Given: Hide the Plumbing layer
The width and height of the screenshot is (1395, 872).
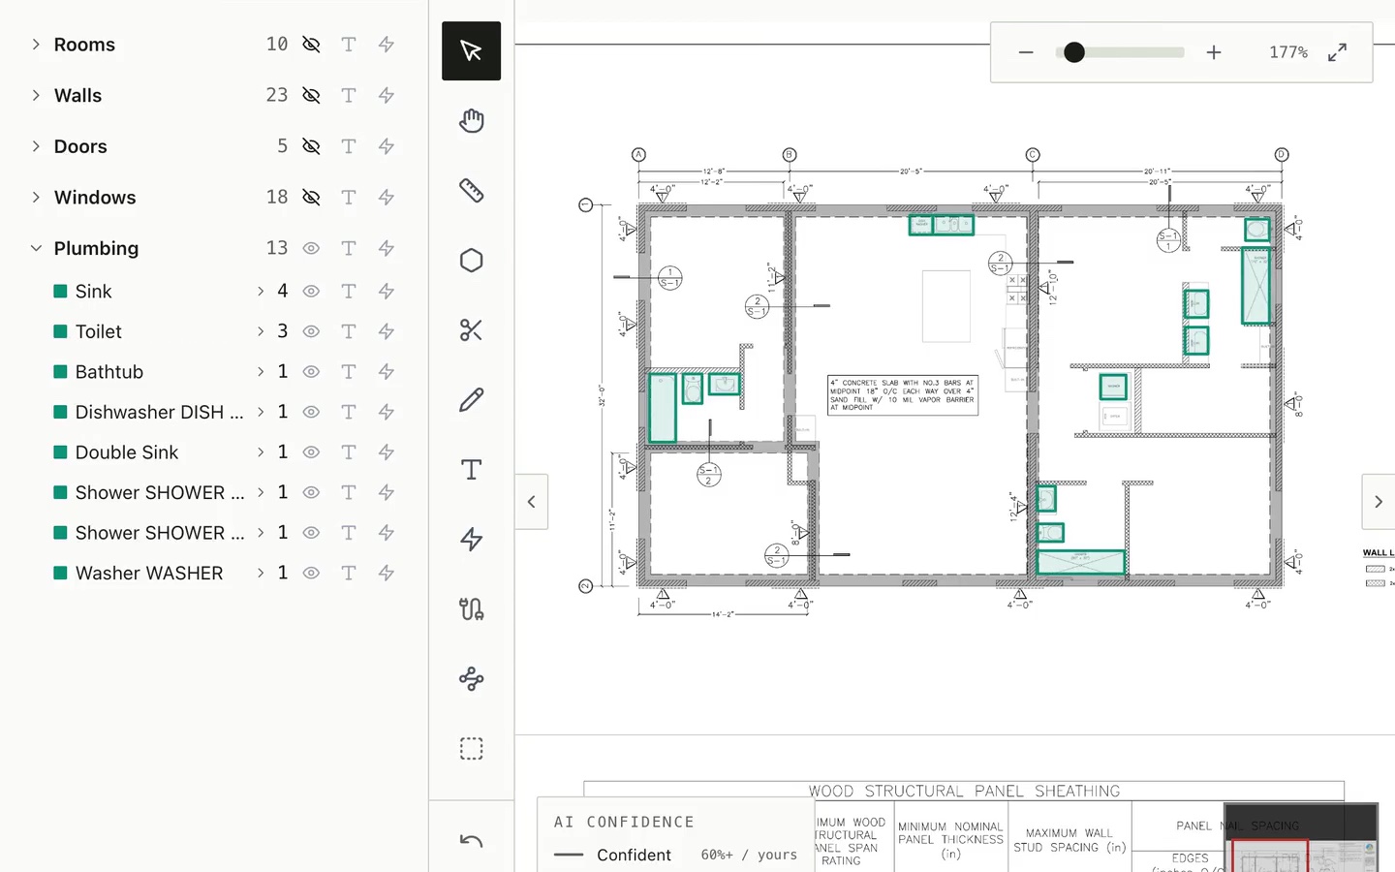Looking at the screenshot, I should coord(311,248).
